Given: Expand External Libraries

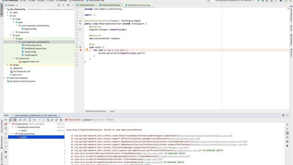Looking at the screenshot, I should 5,78.
